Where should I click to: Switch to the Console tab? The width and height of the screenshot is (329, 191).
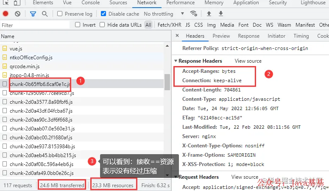[x=91, y=3]
